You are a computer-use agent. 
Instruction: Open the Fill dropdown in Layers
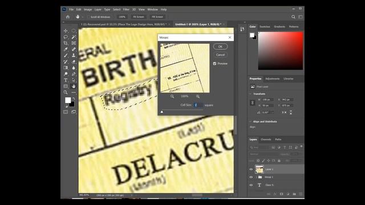click(x=300, y=161)
